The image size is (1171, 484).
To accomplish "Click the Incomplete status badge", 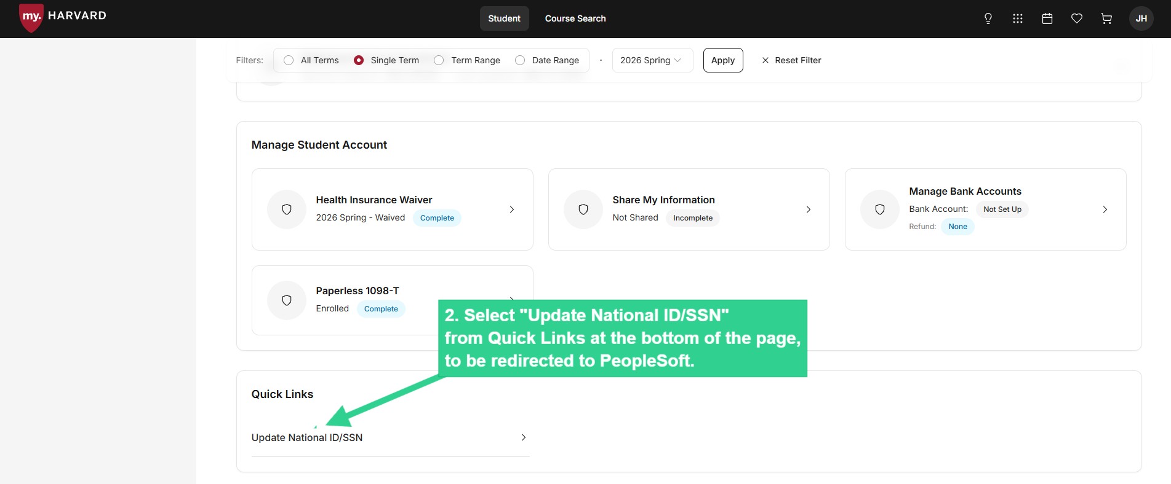I will click(x=693, y=218).
